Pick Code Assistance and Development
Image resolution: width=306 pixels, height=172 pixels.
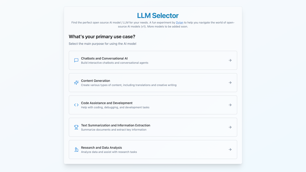(x=153, y=105)
